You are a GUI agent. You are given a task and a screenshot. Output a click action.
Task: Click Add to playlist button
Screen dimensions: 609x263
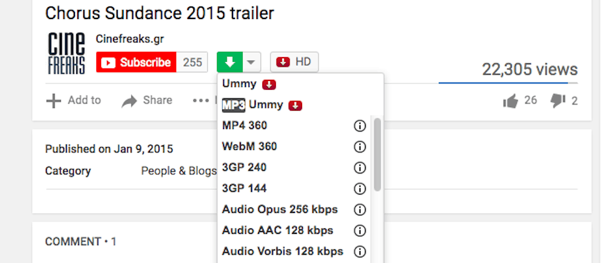point(74,101)
